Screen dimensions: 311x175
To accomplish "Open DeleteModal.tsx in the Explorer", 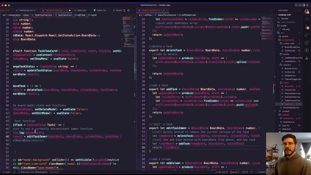I will [x=291, y=108].
